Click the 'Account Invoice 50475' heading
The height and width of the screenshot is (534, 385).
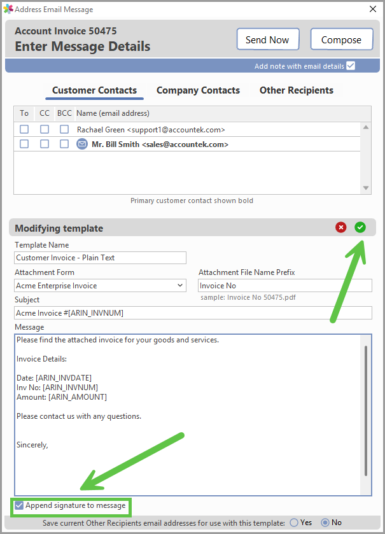pos(66,31)
